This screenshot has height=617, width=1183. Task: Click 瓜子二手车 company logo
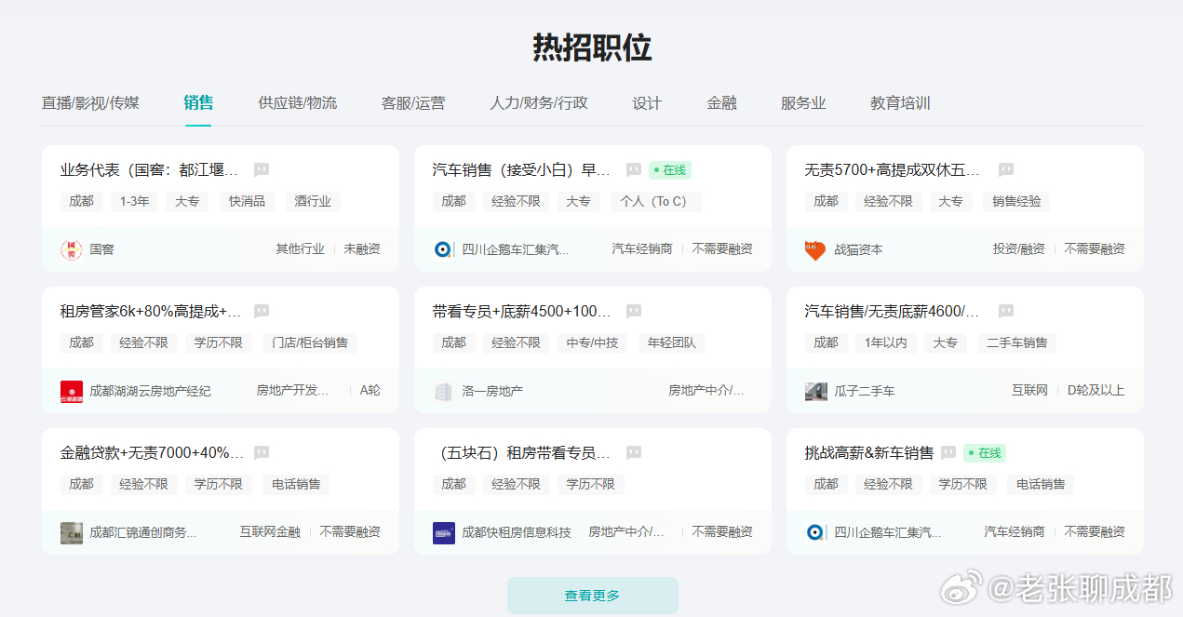pyautogui.click(x=815, y=391)
